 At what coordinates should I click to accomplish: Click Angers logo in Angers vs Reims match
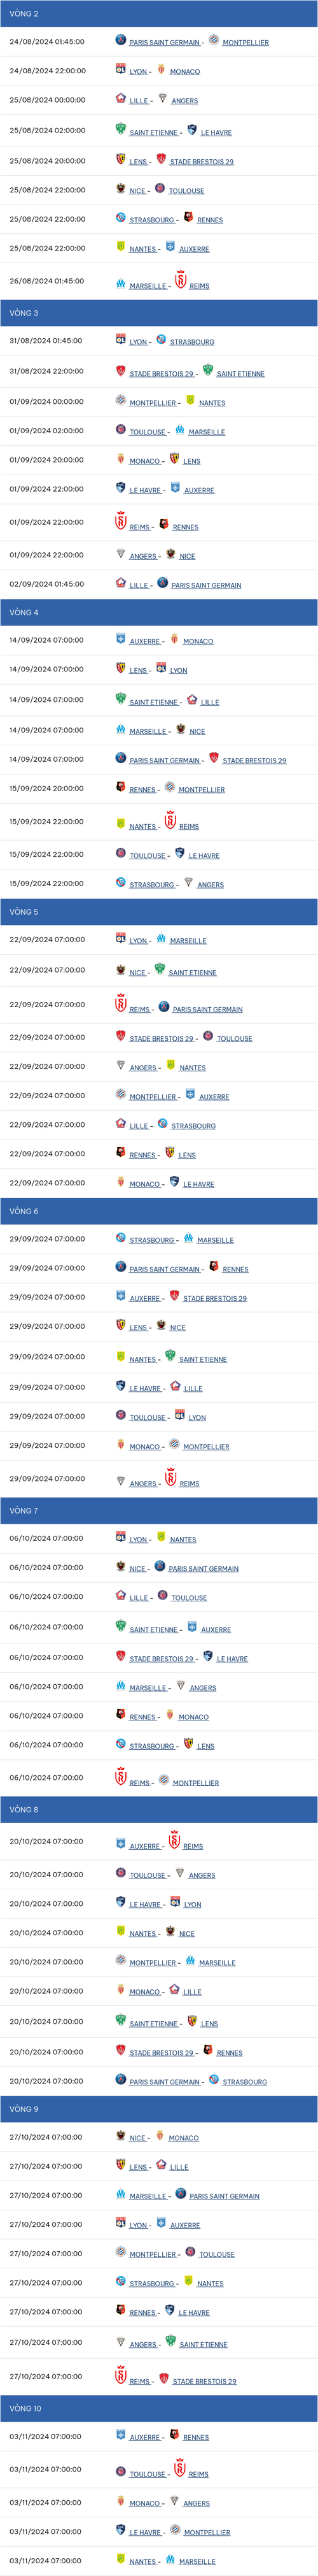pos(120,1480)
